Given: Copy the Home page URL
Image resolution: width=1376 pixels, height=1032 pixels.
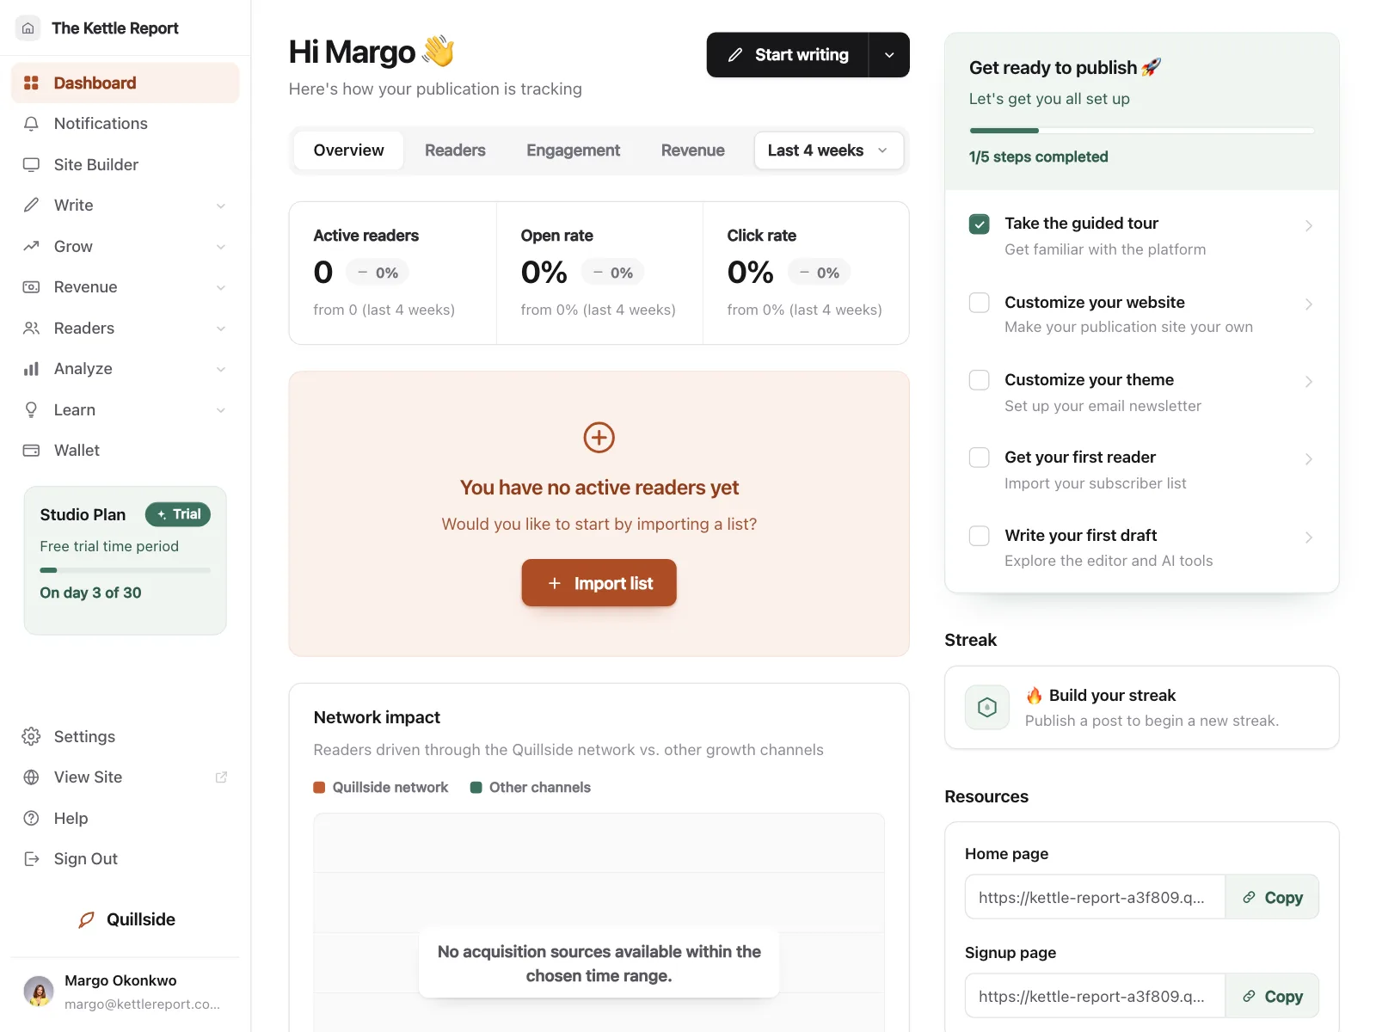Looking at the screenshot, I should pos(1272,898).
